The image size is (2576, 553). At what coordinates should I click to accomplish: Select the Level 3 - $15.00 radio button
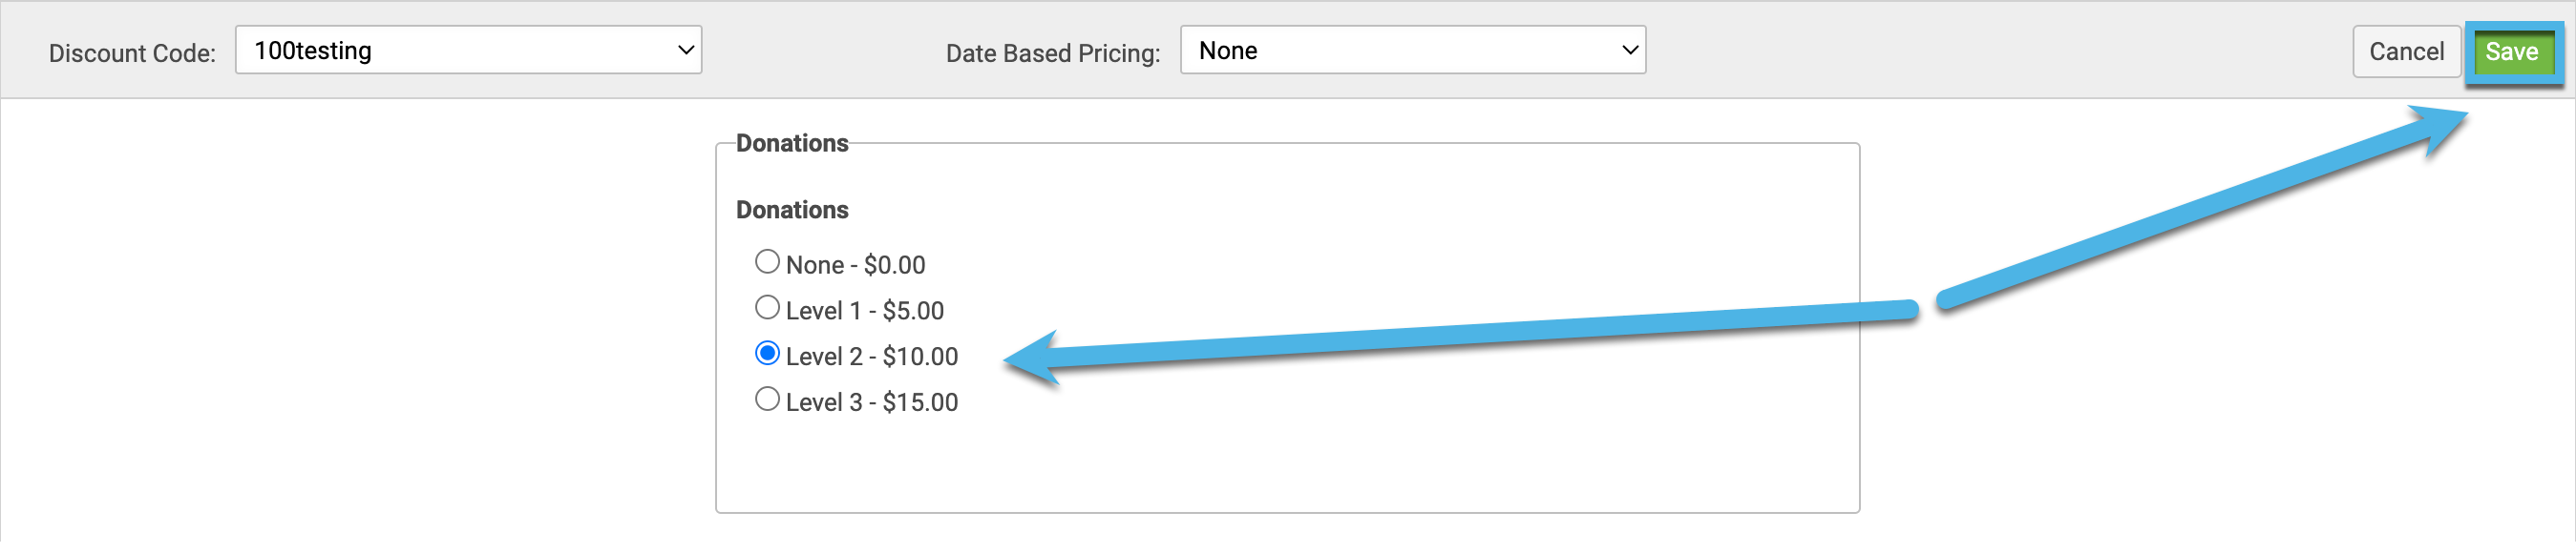click(767, 399)
